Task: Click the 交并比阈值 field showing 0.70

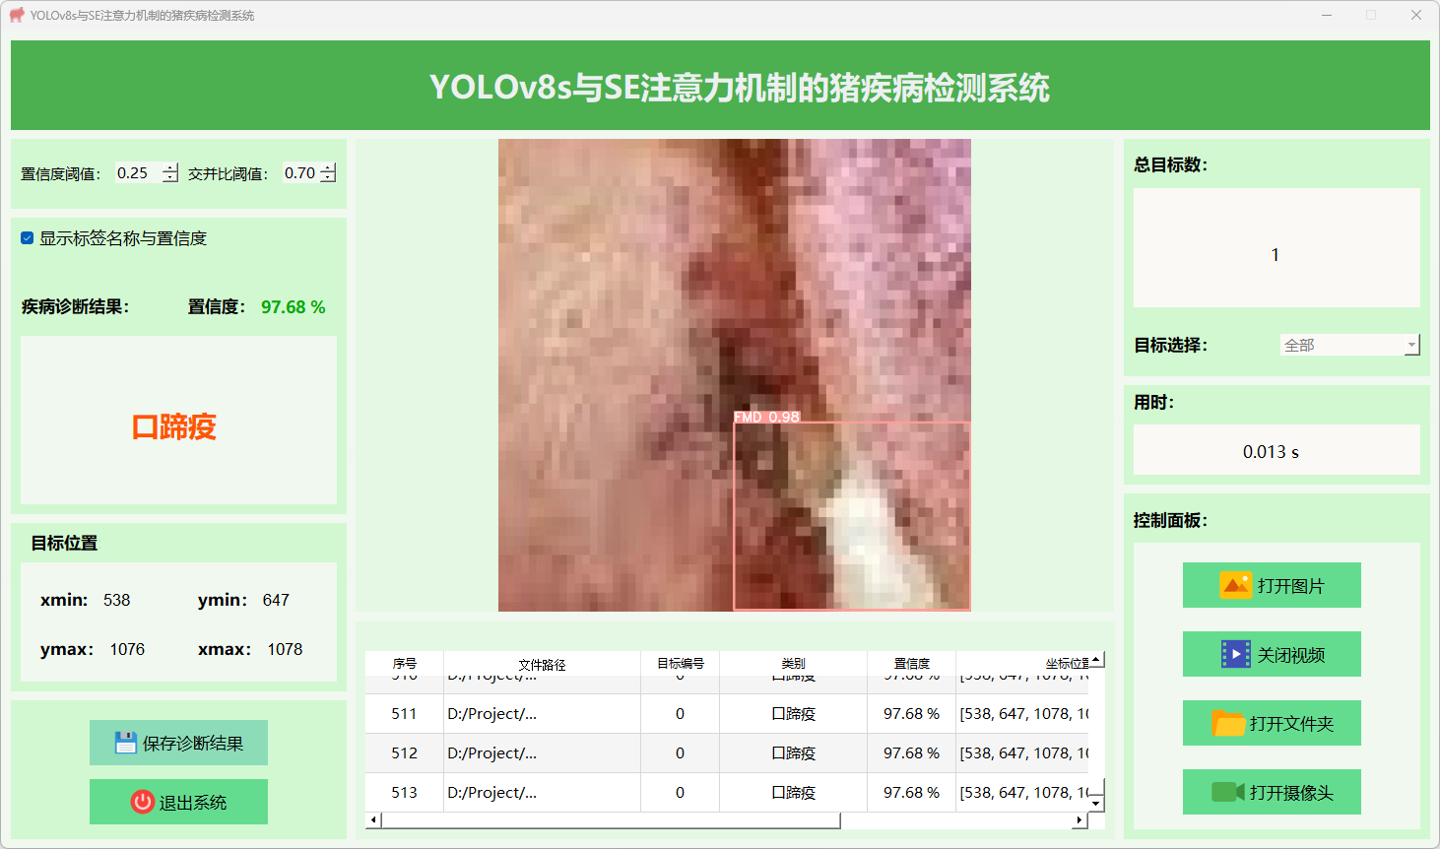Action: coord(301,173)
